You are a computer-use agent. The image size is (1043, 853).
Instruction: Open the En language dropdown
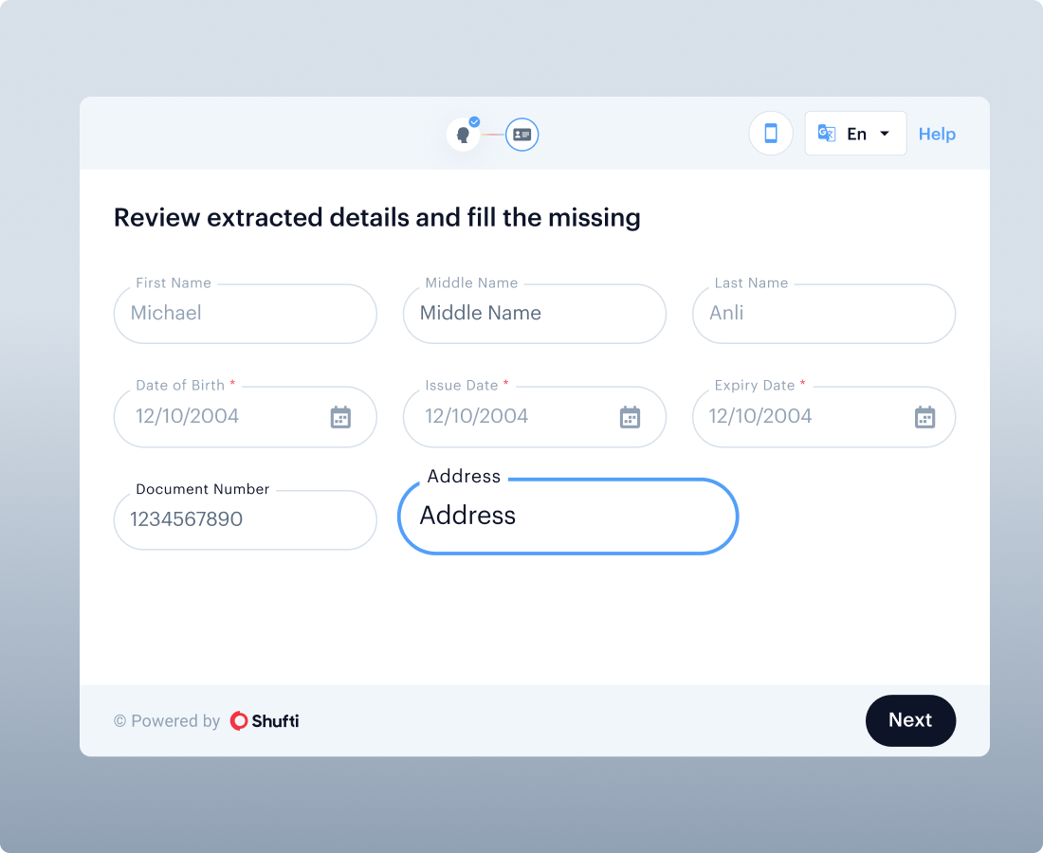(x=856, y=134)
